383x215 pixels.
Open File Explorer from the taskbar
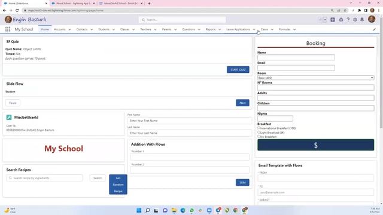174,210
